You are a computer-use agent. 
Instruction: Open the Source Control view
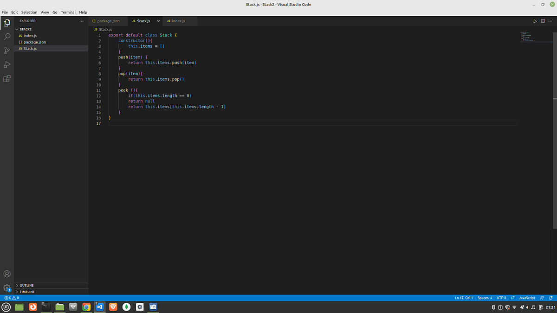pos(7,51)
